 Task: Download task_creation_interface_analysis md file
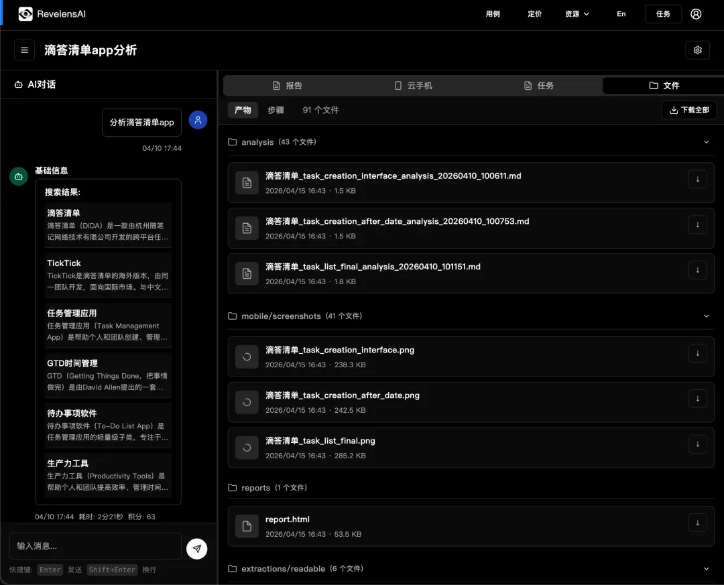pyautogui.click(x=698, y=179)
